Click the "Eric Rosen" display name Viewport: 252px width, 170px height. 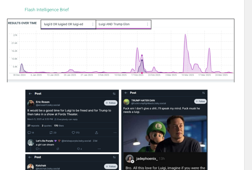43,102
